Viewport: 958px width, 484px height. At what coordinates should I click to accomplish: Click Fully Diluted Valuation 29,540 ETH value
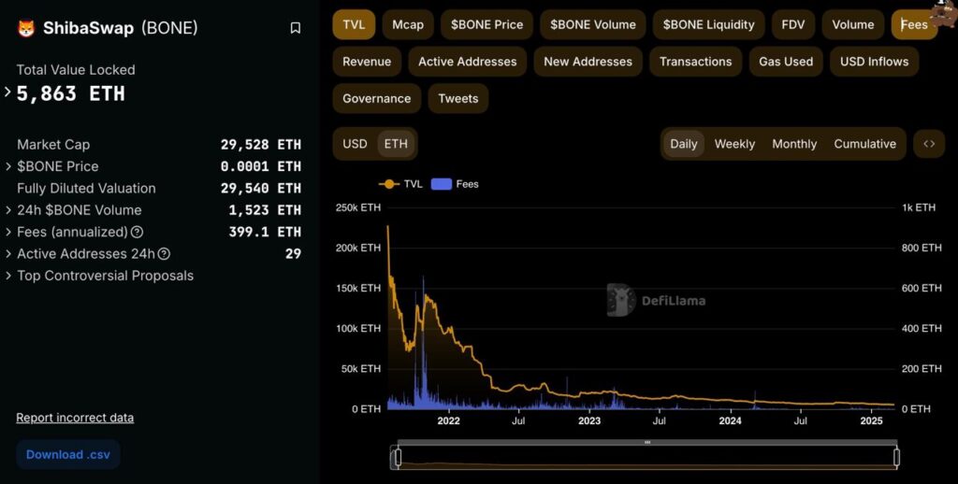pyautogui.click(x=261, y=189)
